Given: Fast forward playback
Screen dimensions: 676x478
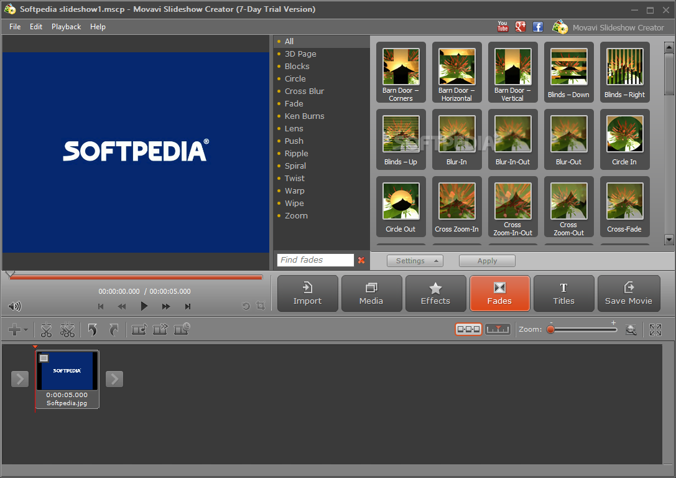Looking at the screenshot, I should (166, 306).
